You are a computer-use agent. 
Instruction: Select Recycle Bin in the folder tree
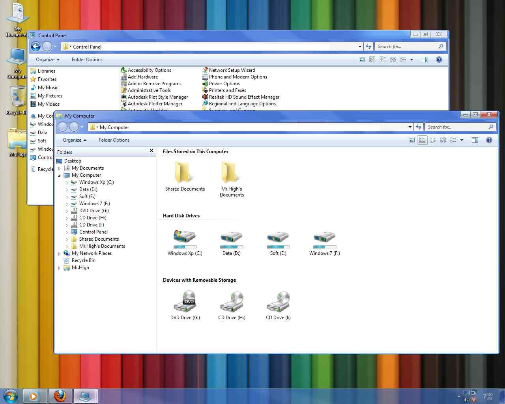click(x=80, y=260)
